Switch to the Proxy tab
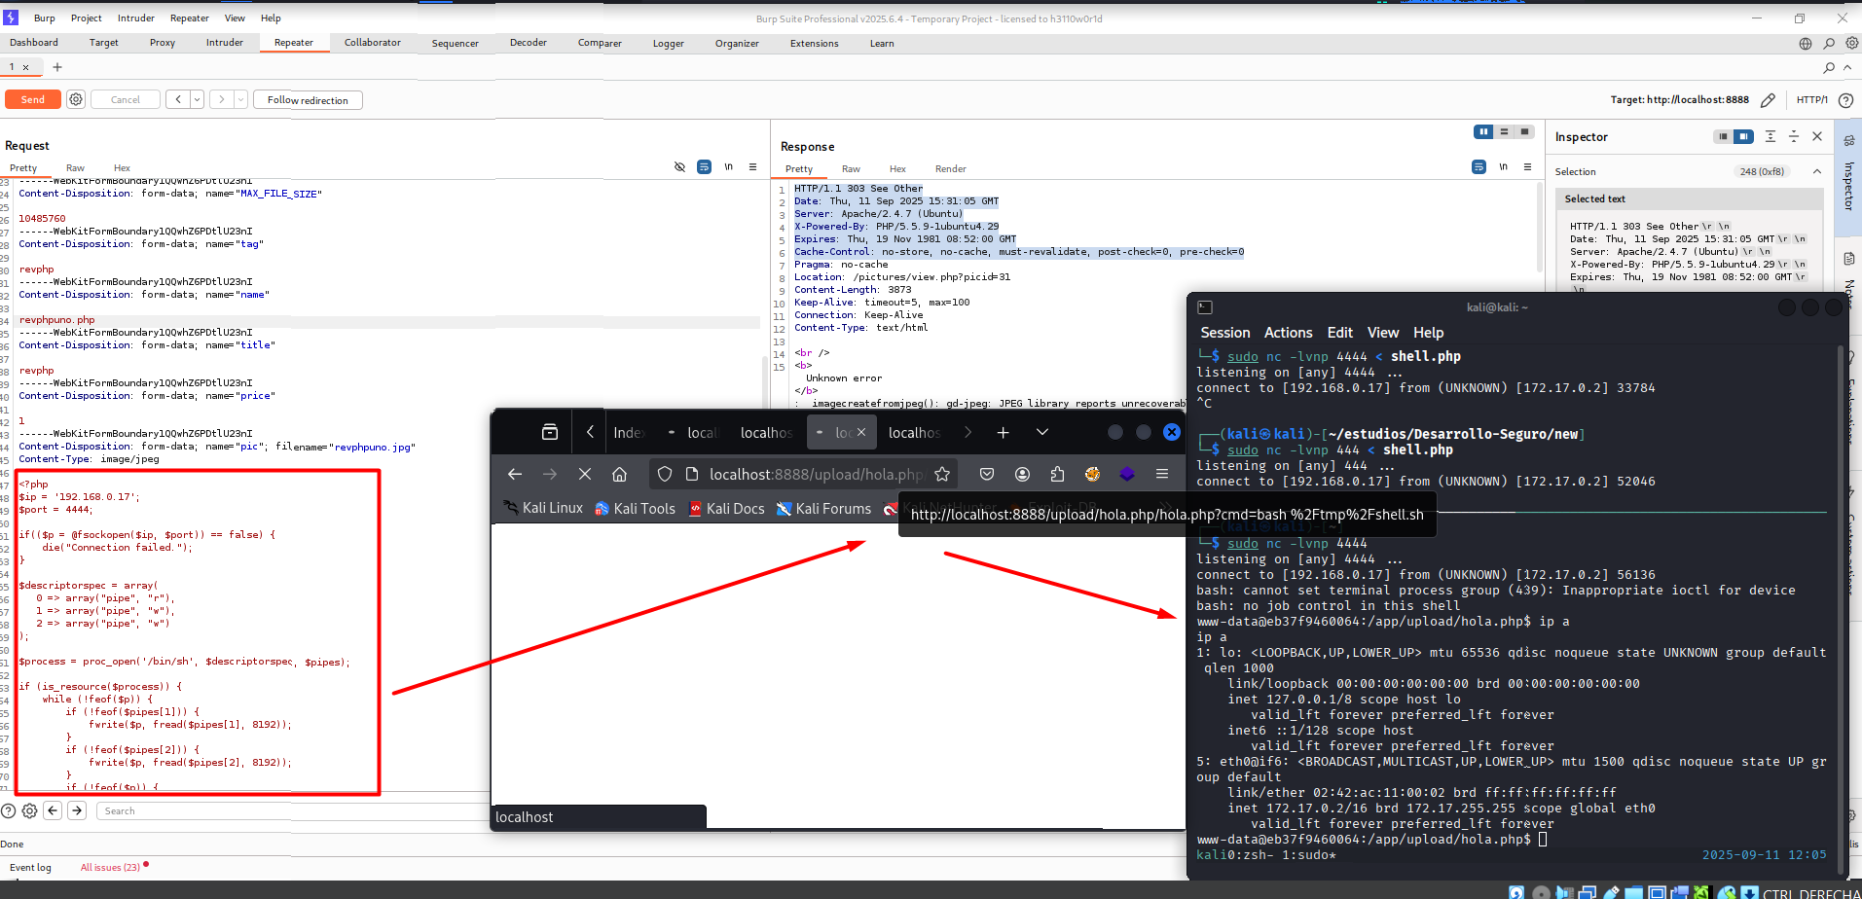 163,43
